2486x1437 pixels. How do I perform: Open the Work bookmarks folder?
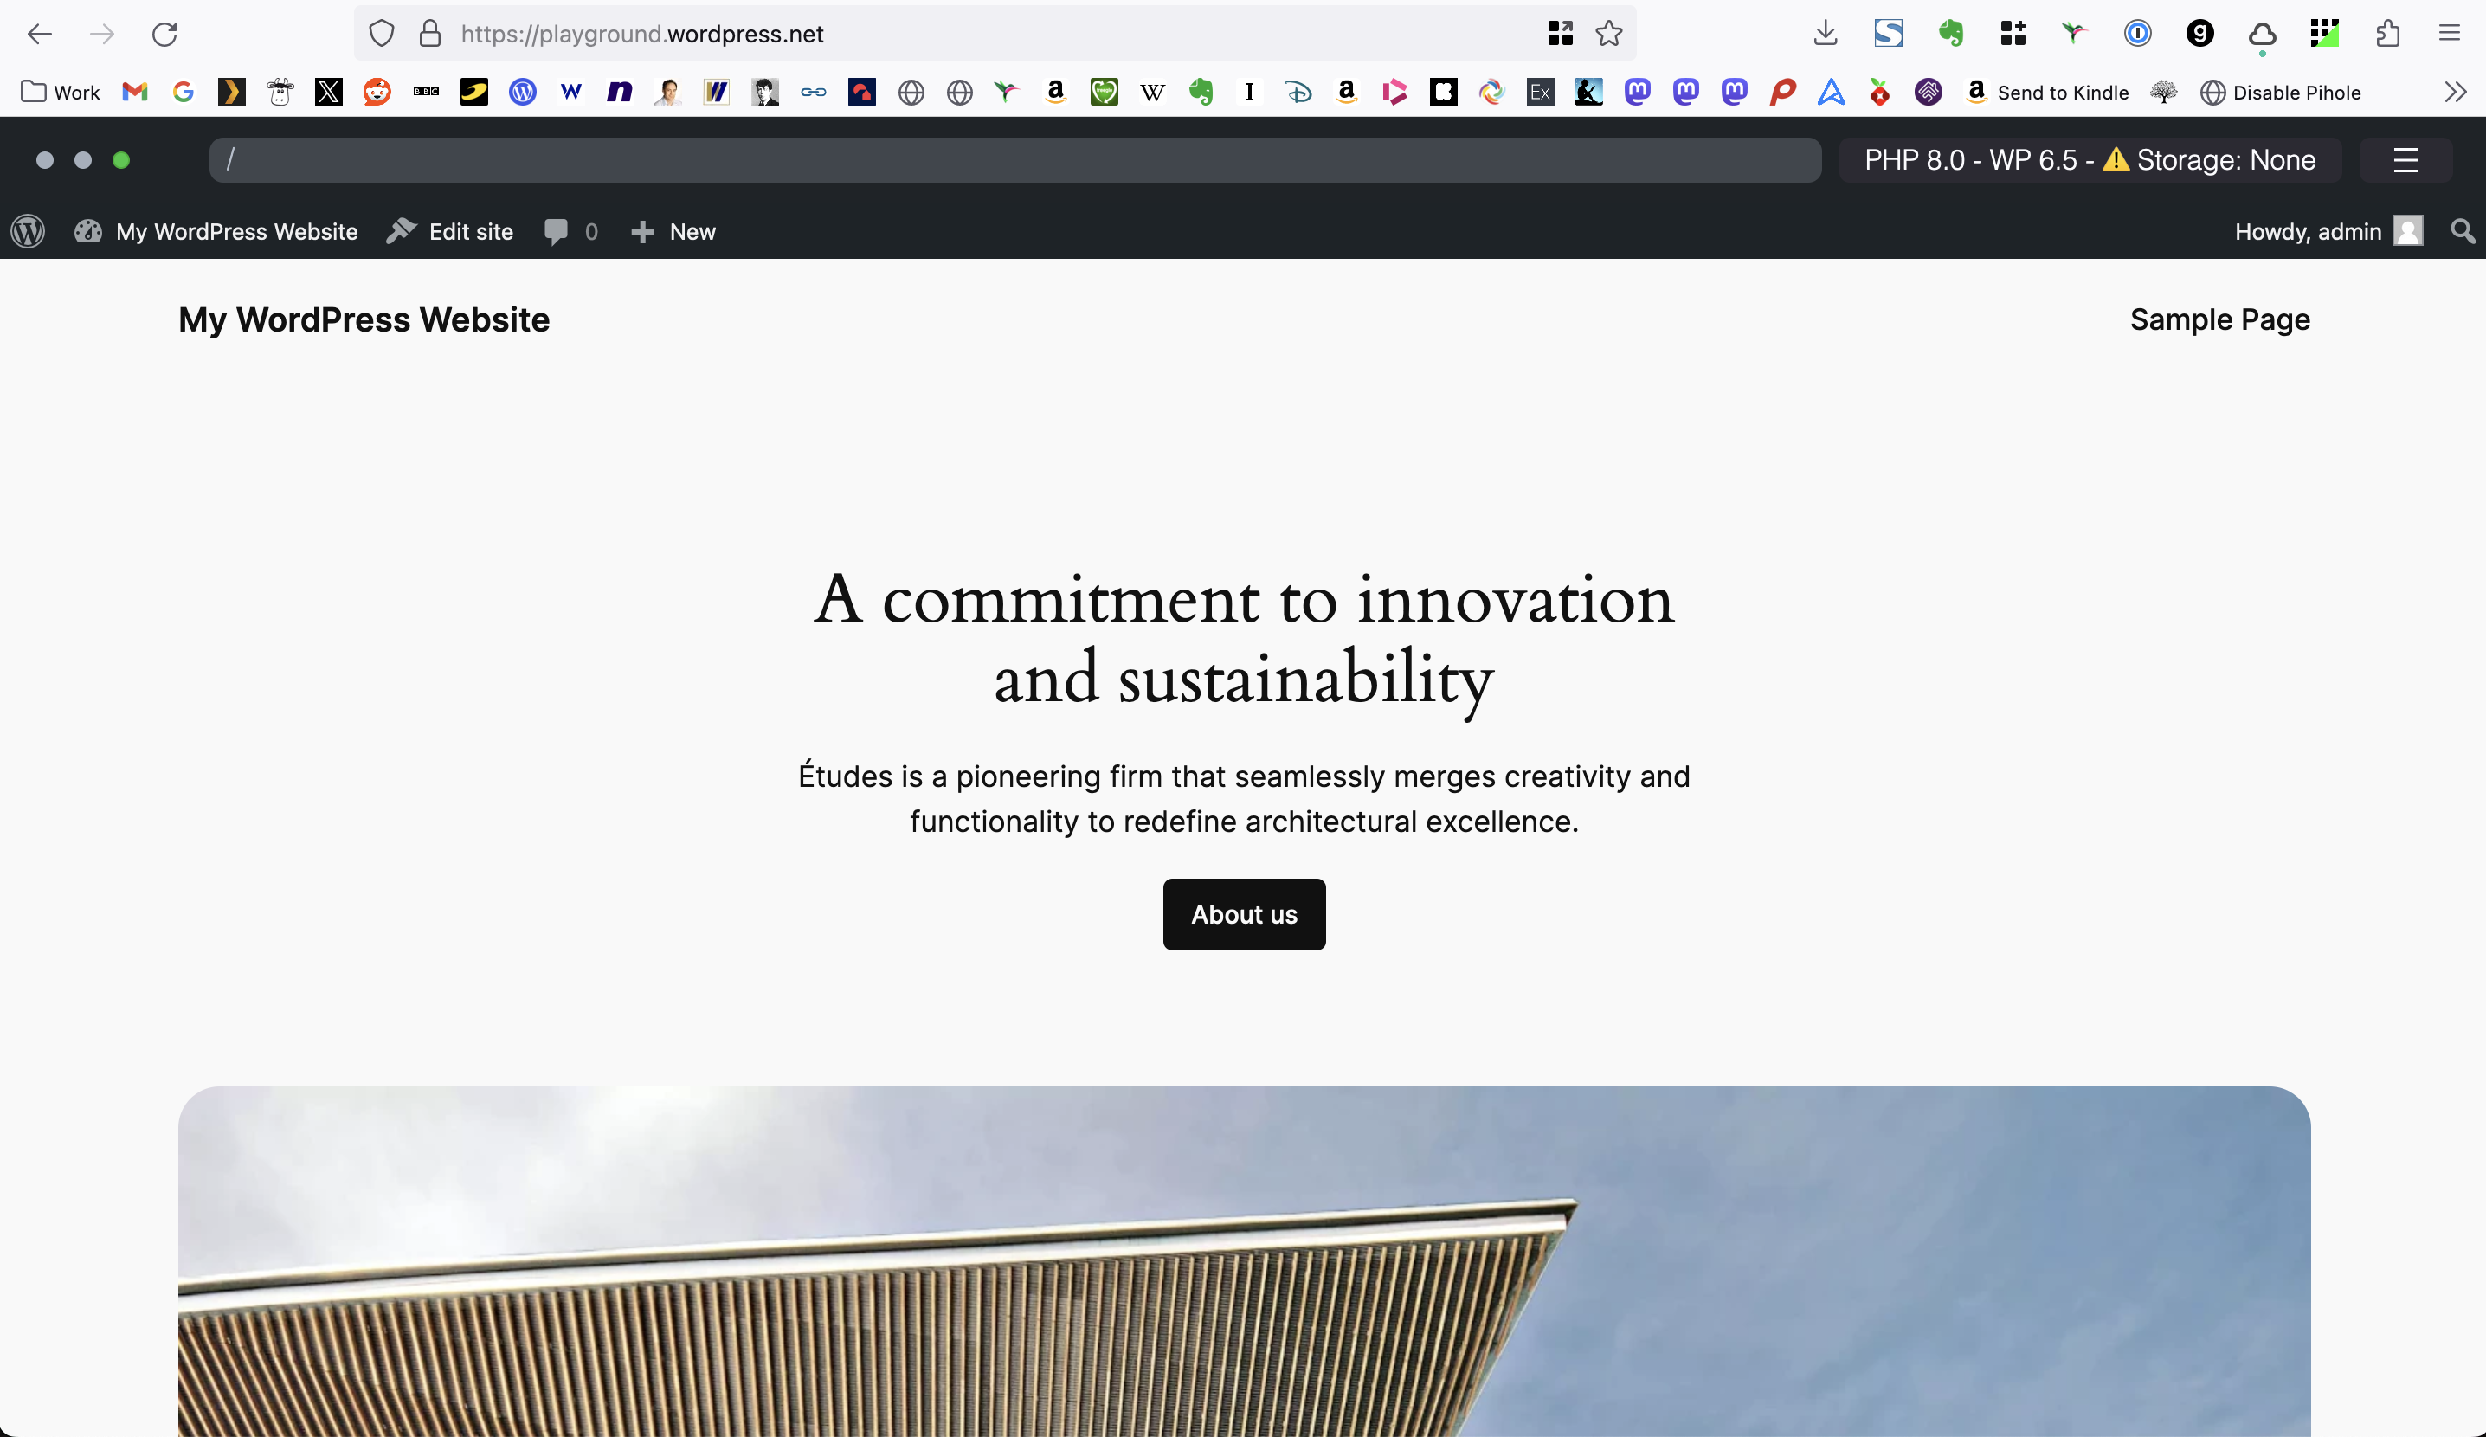pyautogui.click(x=61, y=93)
